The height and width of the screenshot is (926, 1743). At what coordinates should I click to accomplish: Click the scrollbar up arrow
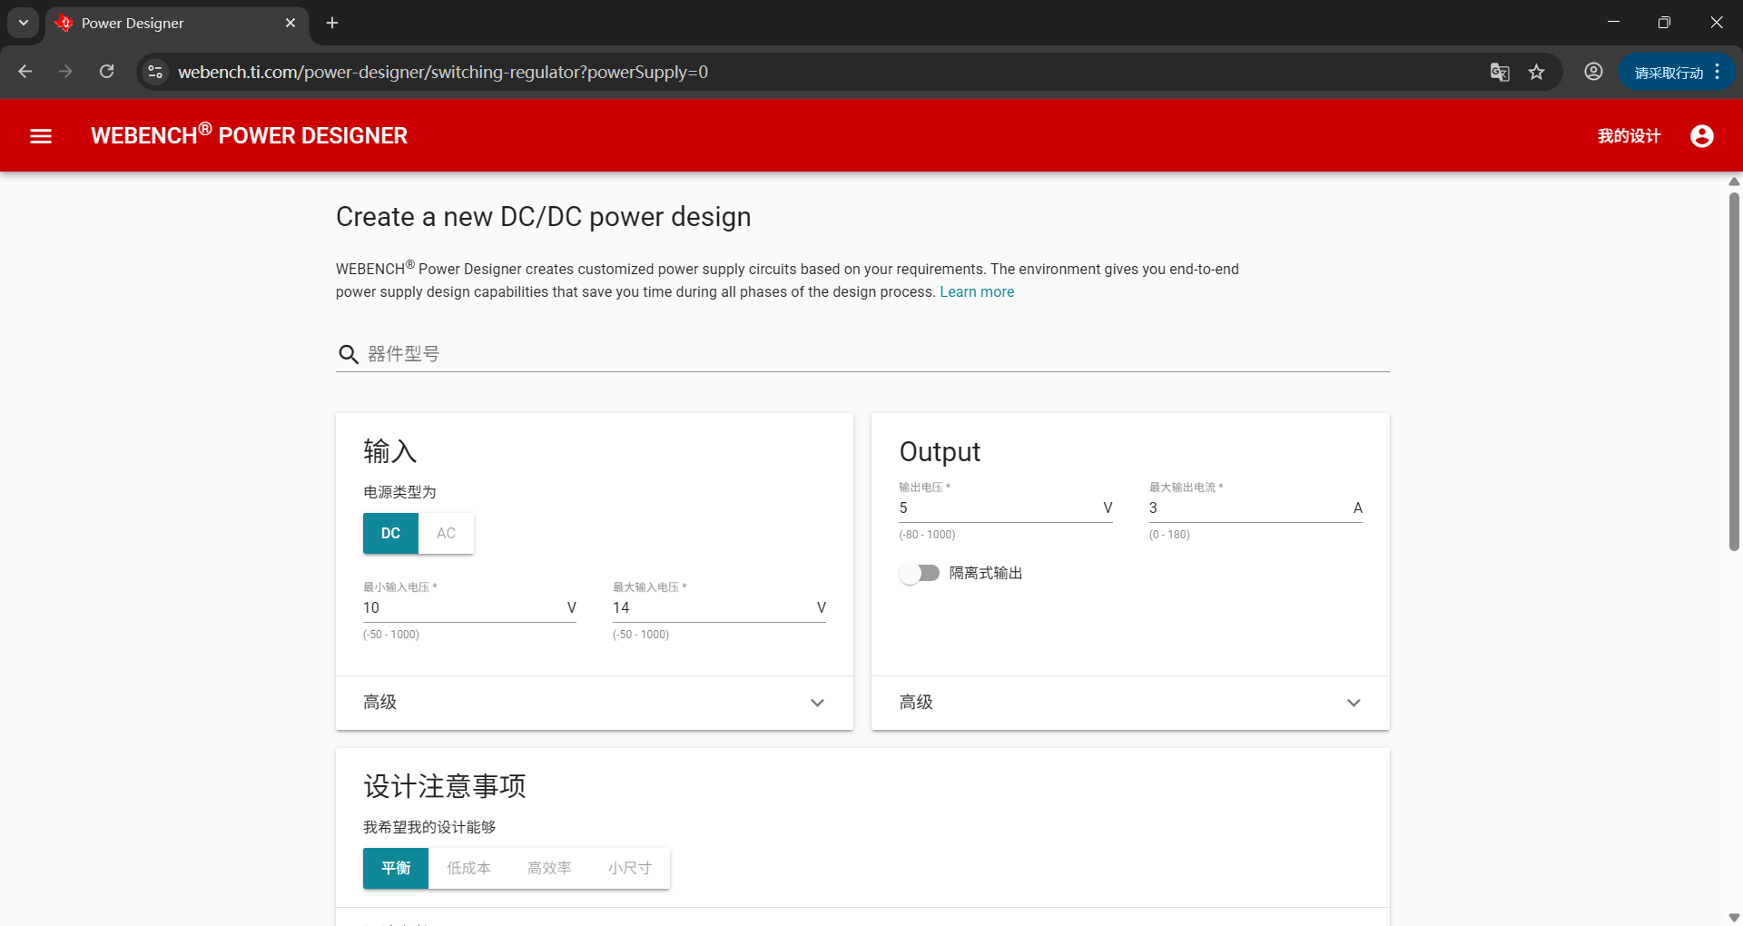pos(1734,182)
